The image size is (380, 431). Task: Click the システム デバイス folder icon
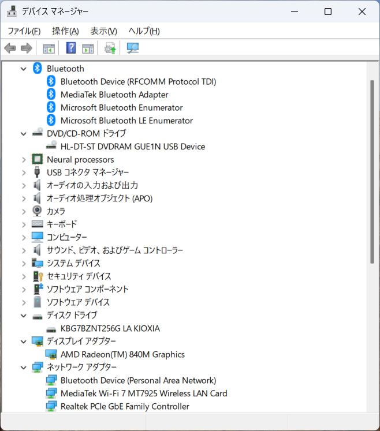[x=38, y=263]
